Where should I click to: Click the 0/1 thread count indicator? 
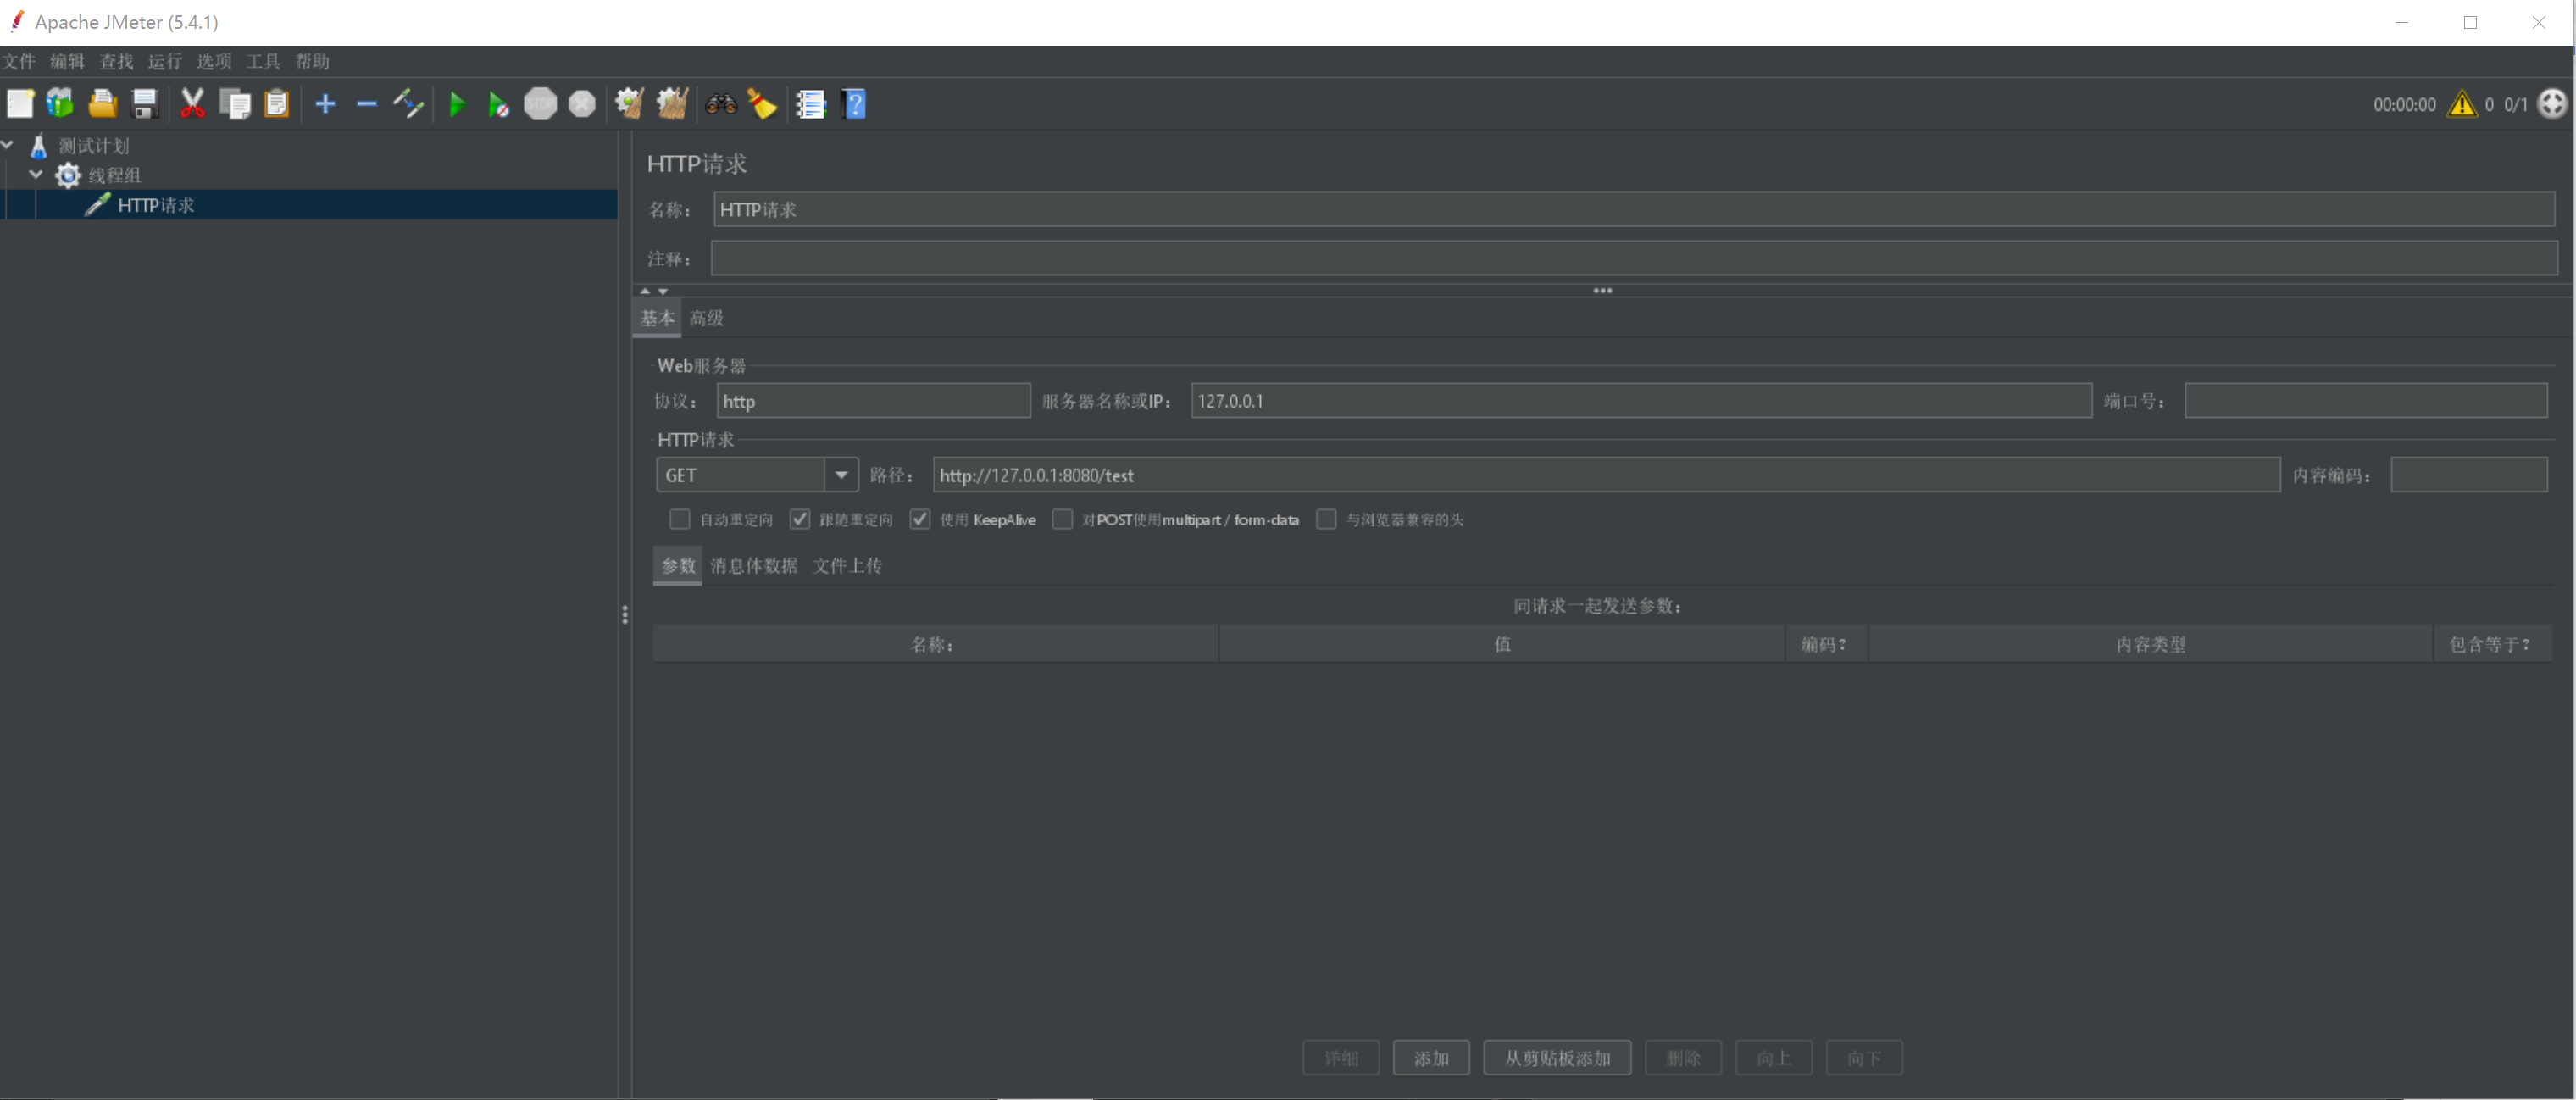tap(2515, 105)
